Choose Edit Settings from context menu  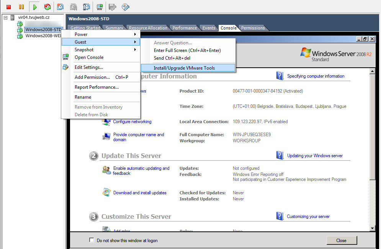(x=88, y=67)
